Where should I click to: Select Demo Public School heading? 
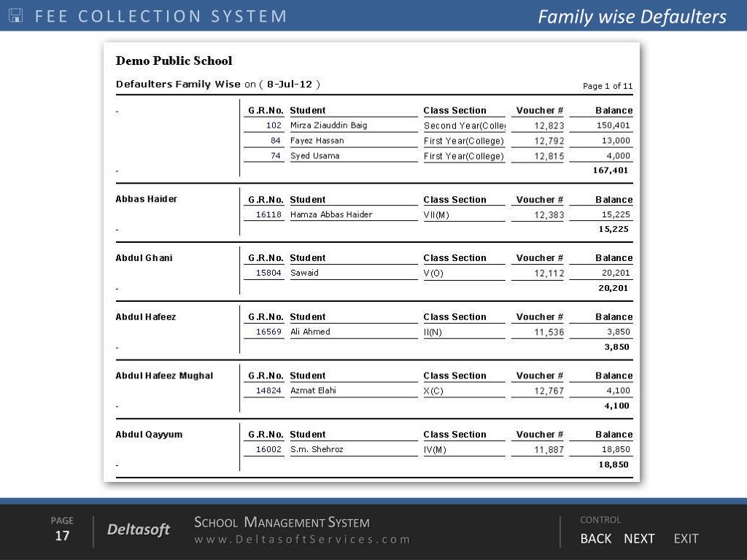(x=174, y=61)
